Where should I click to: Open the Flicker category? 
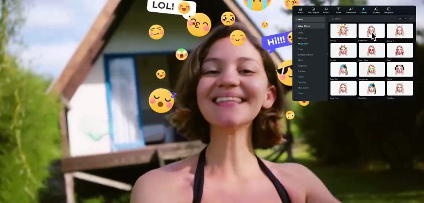pyautogui.click(x=301, y=77)
